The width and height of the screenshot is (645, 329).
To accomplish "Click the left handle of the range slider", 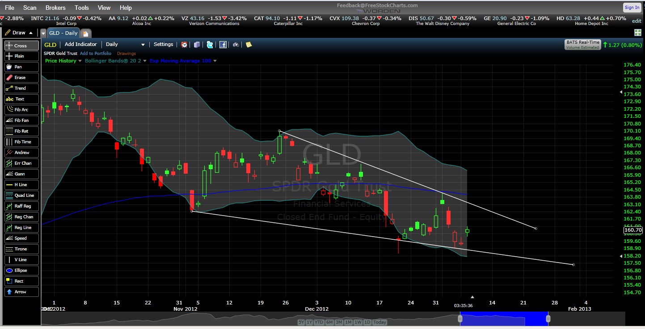I will pyautogui.click(x=460, y=319).
